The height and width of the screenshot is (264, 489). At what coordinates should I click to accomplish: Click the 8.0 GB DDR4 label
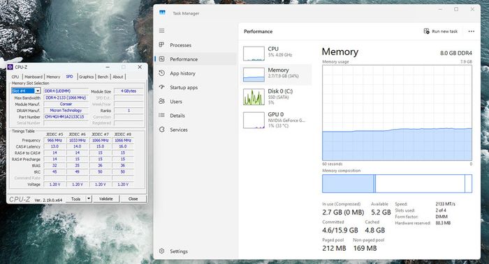click(456, 53)
